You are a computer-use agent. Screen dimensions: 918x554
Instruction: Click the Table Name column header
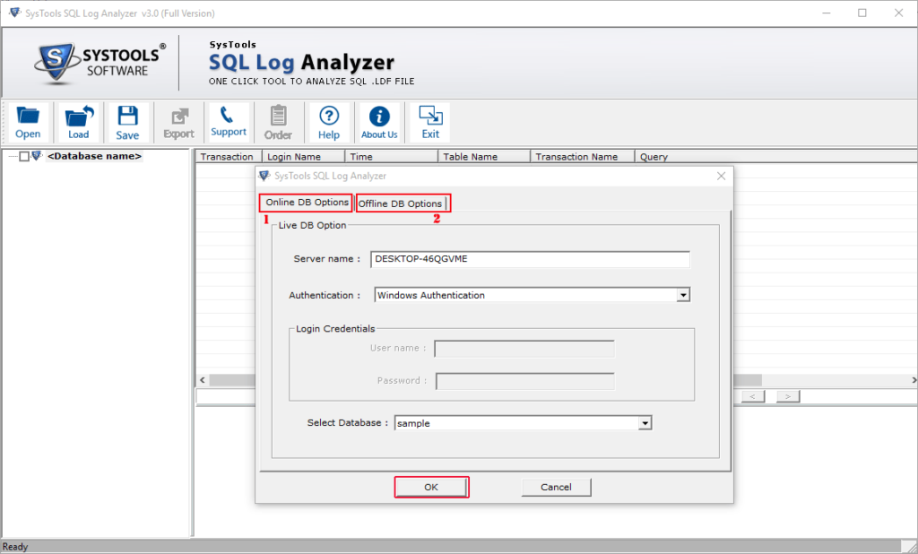[x=485, y=156]
